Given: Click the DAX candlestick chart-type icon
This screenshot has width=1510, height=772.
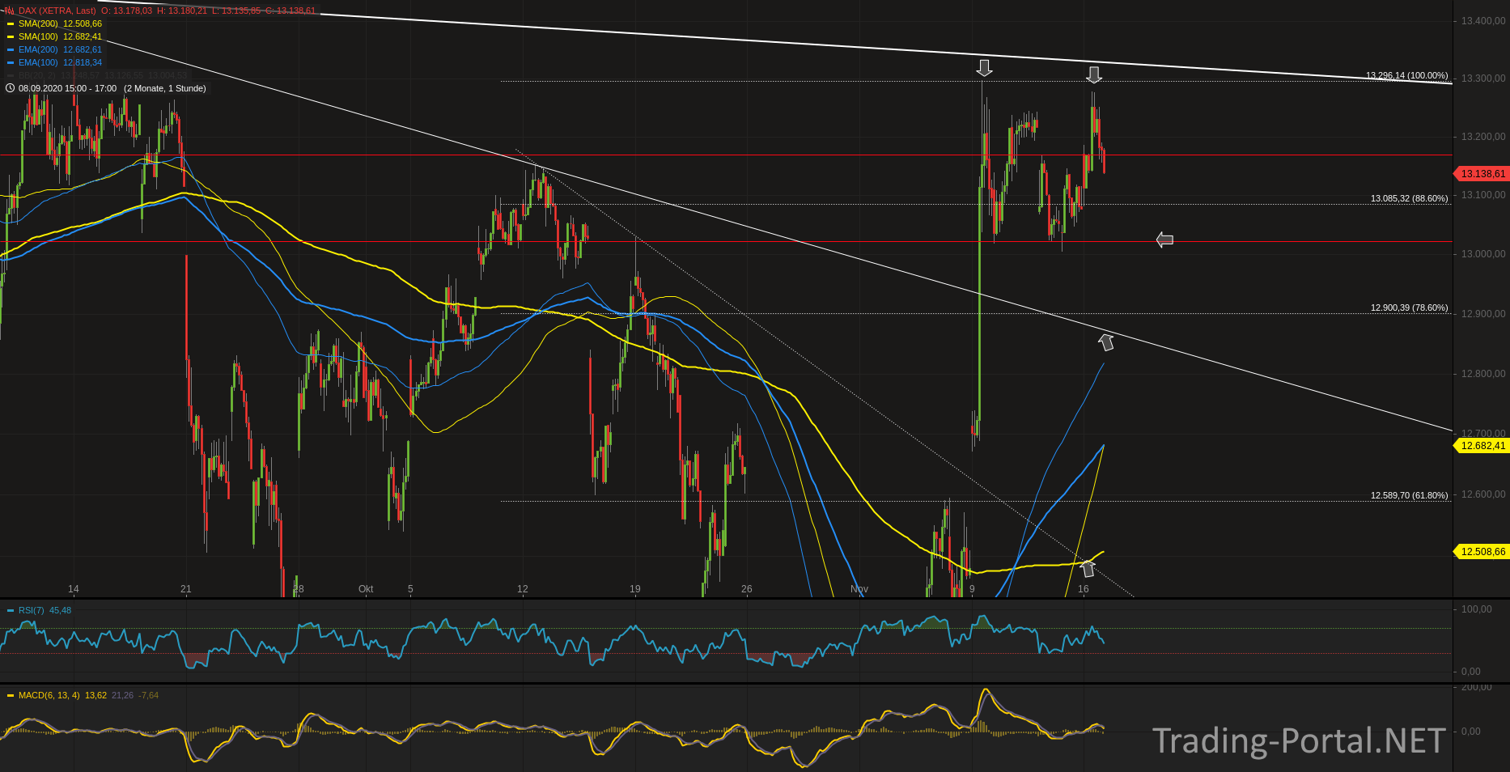Looking at the screenshot, I should 9,11.
